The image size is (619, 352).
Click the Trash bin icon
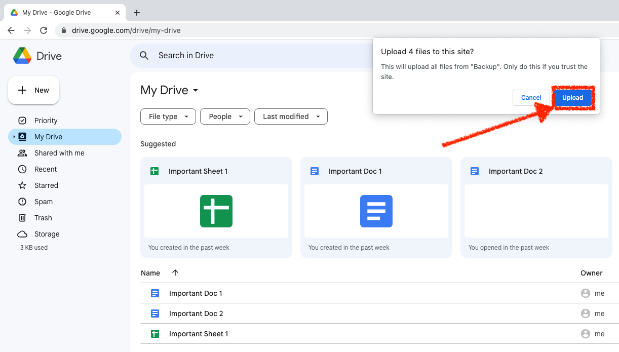point(22,218)
